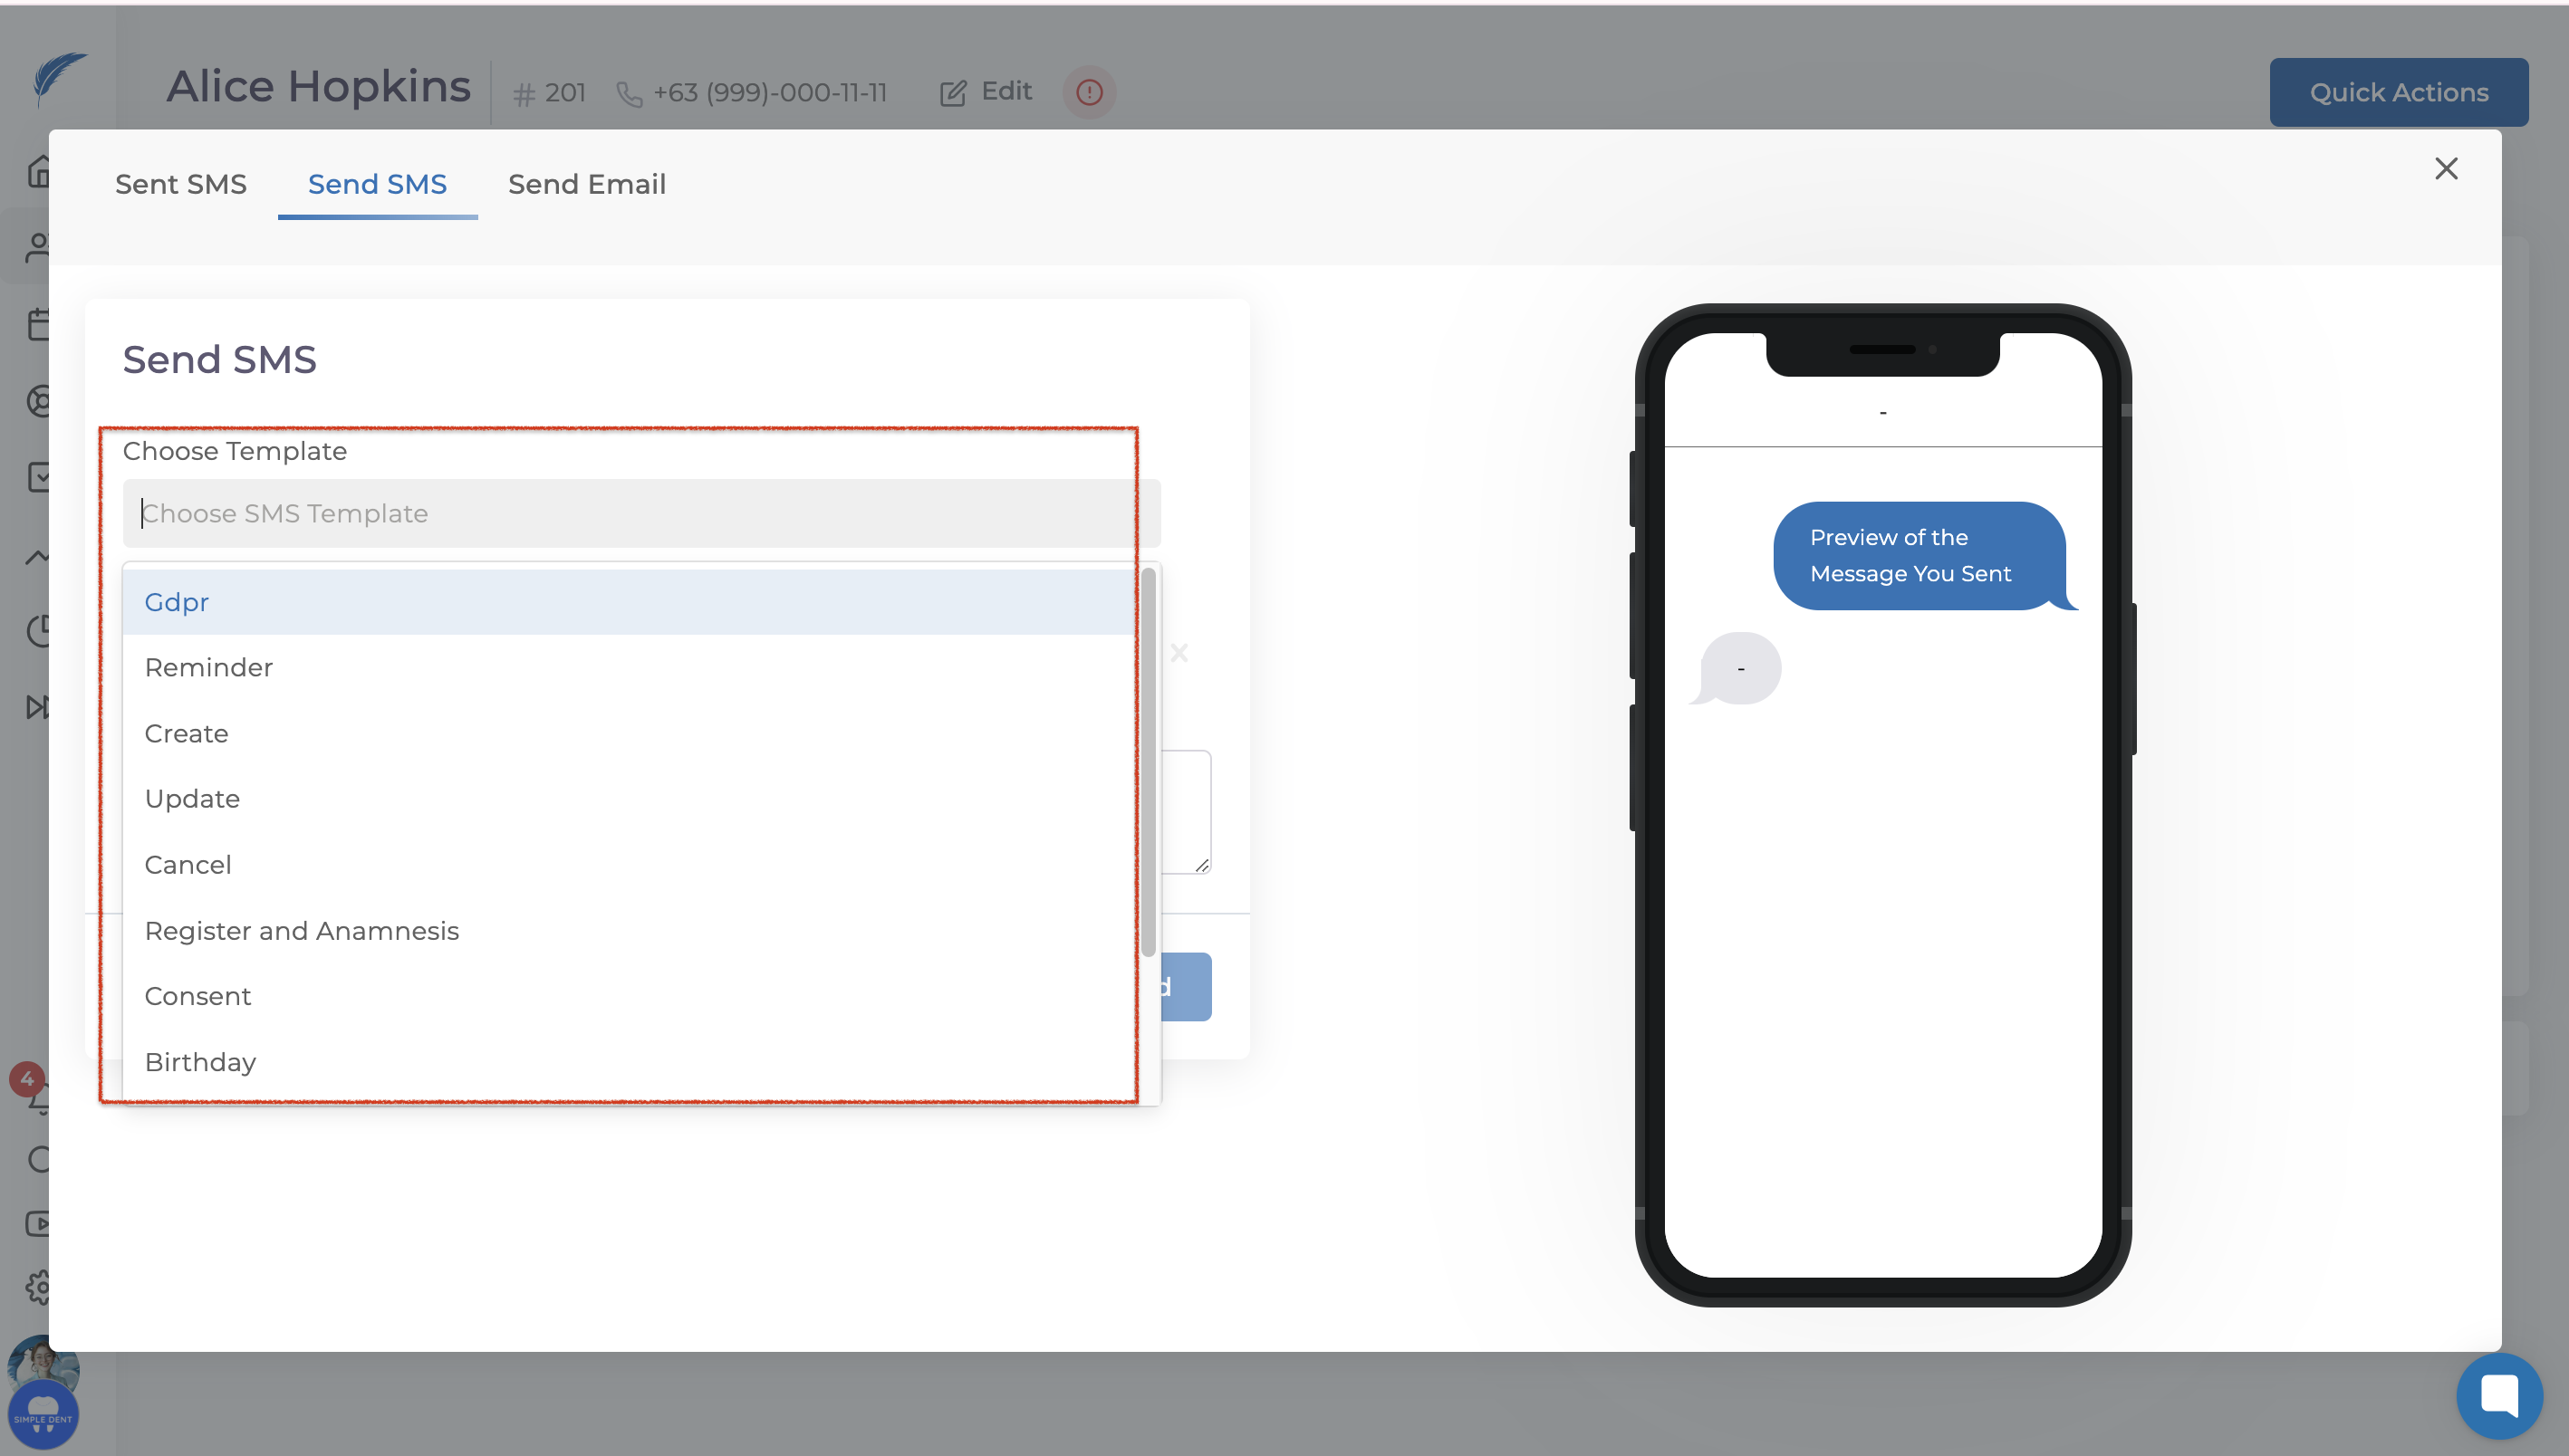
Task: Click the feather logo at top left
Action: click(x=58, y=78)
